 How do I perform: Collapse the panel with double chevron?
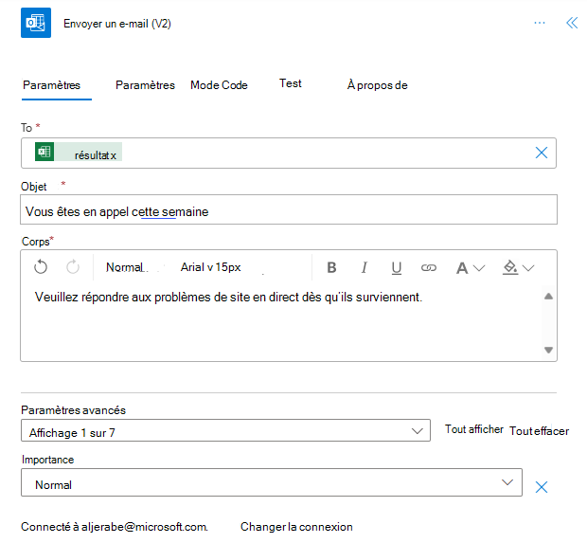[x=572, y=23]
